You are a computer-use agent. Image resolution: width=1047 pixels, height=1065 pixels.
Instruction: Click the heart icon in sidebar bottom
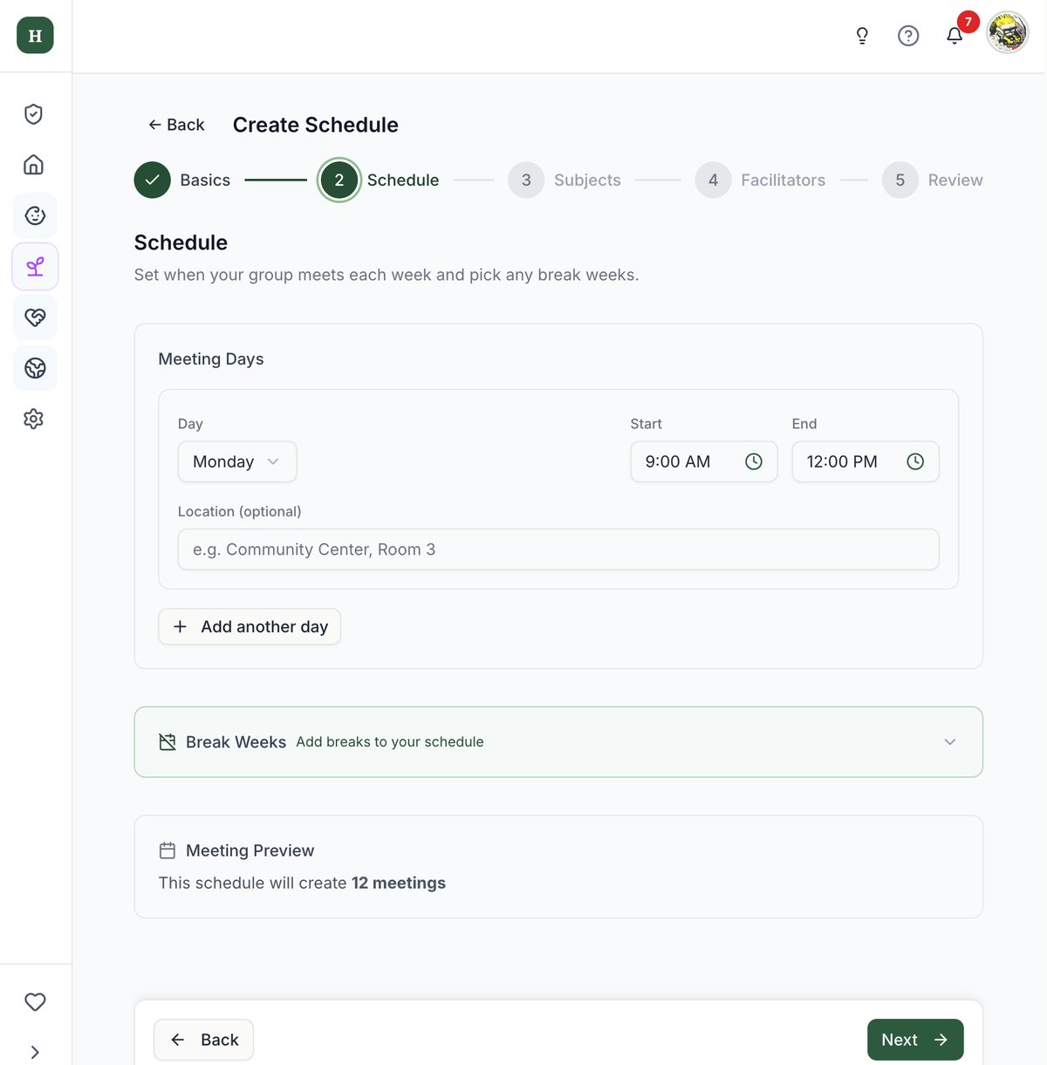coord(35,1002)
